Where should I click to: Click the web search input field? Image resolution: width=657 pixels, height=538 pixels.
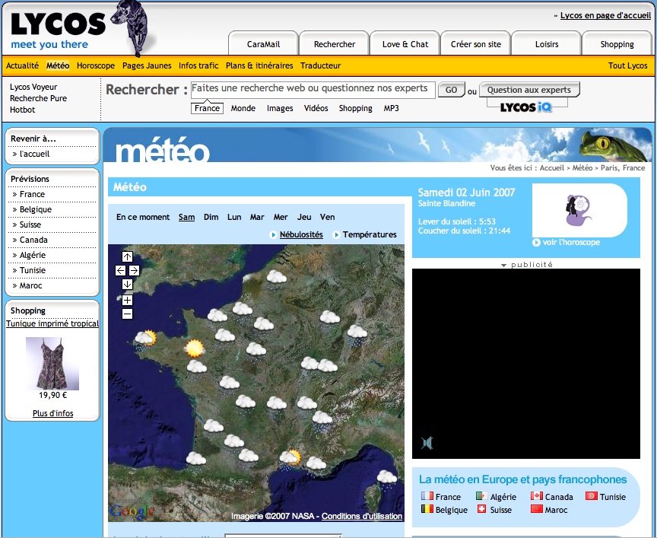coord(313,90)
